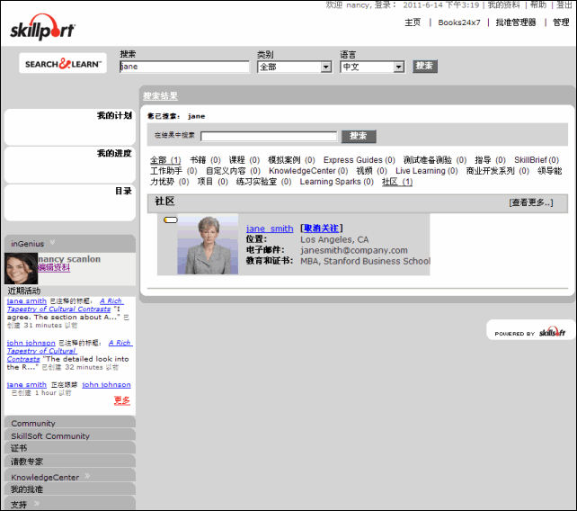Open jane smith link in first activity entry
The image size is (577, 511).
click(27, 301)
